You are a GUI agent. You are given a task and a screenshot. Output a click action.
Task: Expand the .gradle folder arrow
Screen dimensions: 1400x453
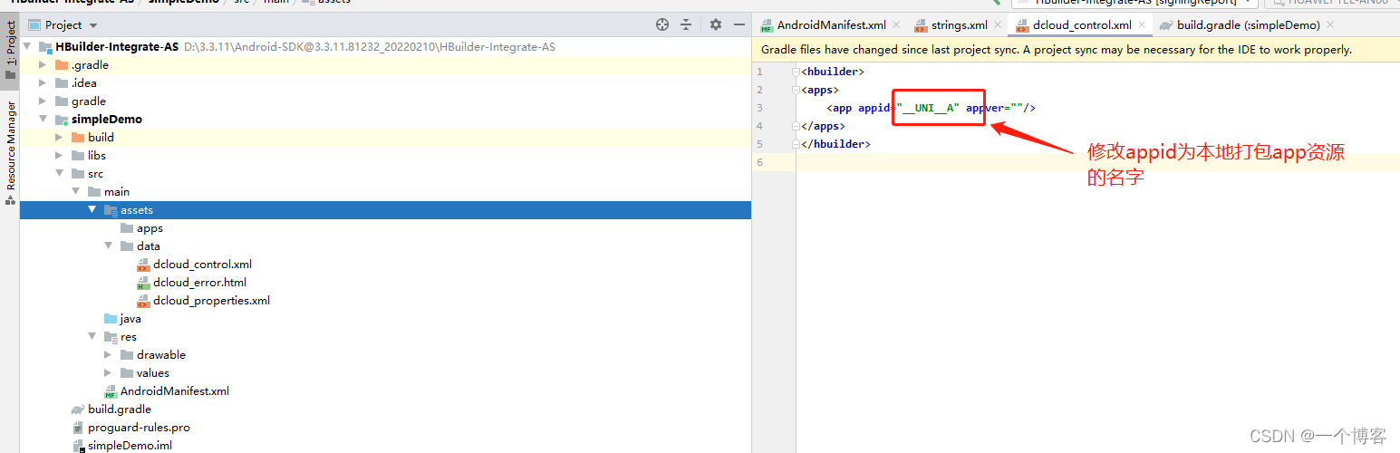pyautogui.click(x=43, y=65)
